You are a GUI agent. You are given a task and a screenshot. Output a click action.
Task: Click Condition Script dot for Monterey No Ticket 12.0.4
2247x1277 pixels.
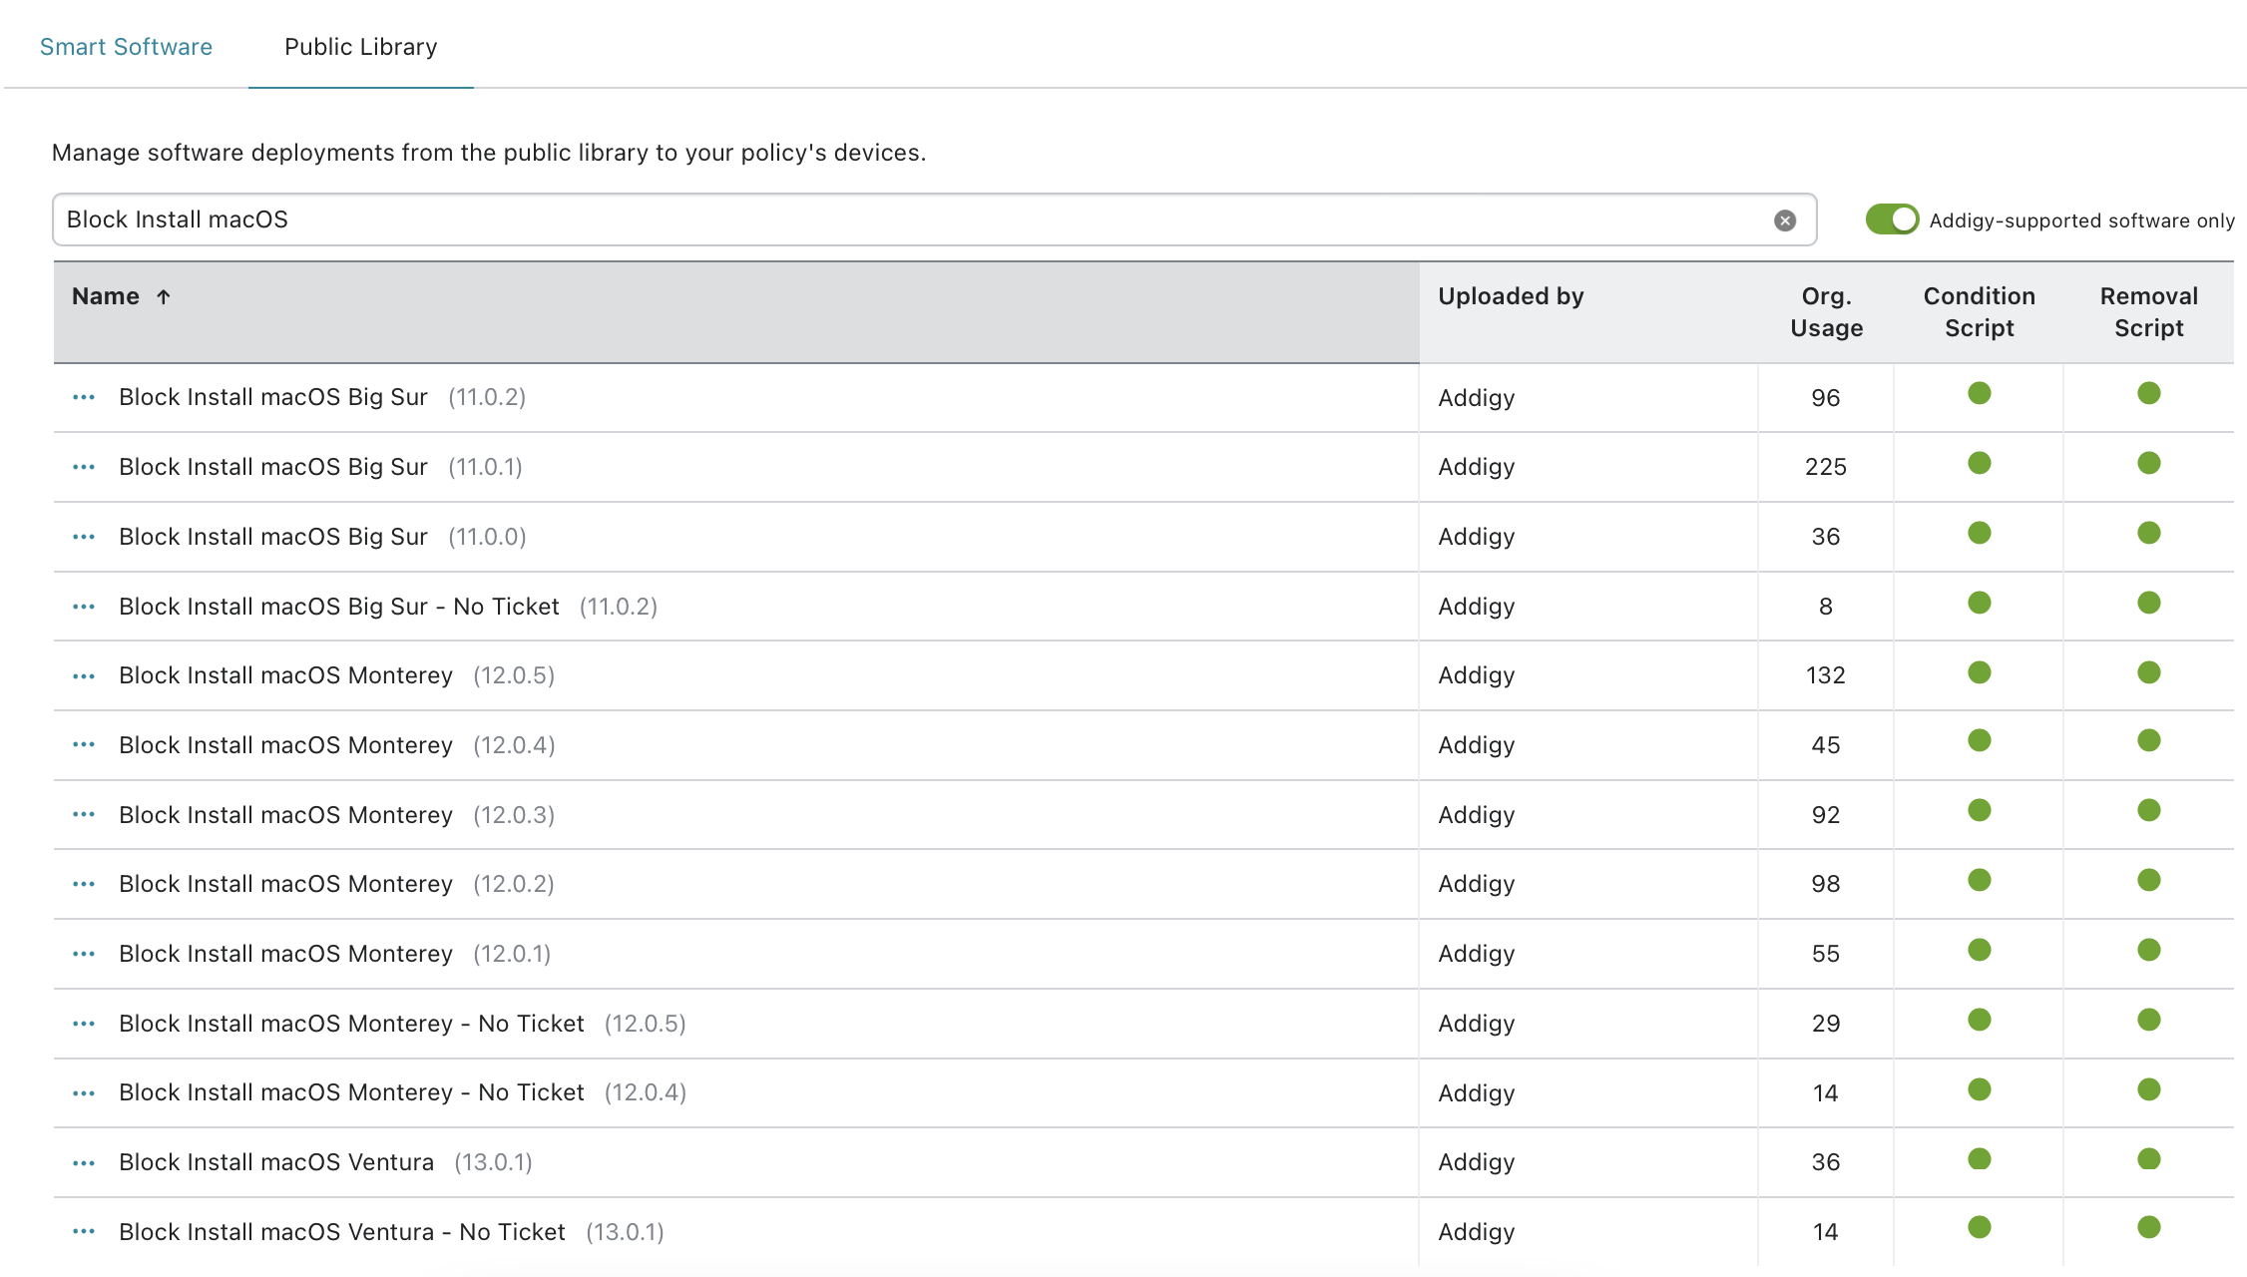(1979, 1089)
